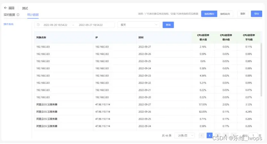Select 操作系统 in the left sidebar
Screen dimensions: 267x144
tap(8, 24)
